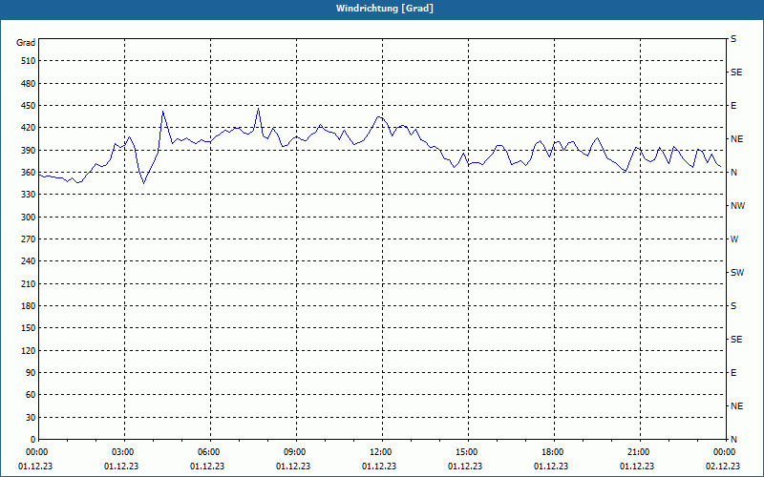Viewport: 764px width, 477px height.
Task: Click the blue line's highest peak after 07:30
Action: [x=258, y=109]
